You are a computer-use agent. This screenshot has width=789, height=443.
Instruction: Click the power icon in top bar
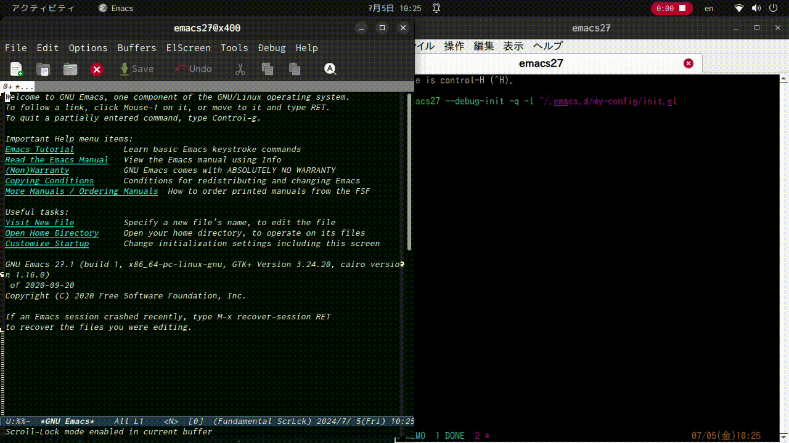coord(773,9)
